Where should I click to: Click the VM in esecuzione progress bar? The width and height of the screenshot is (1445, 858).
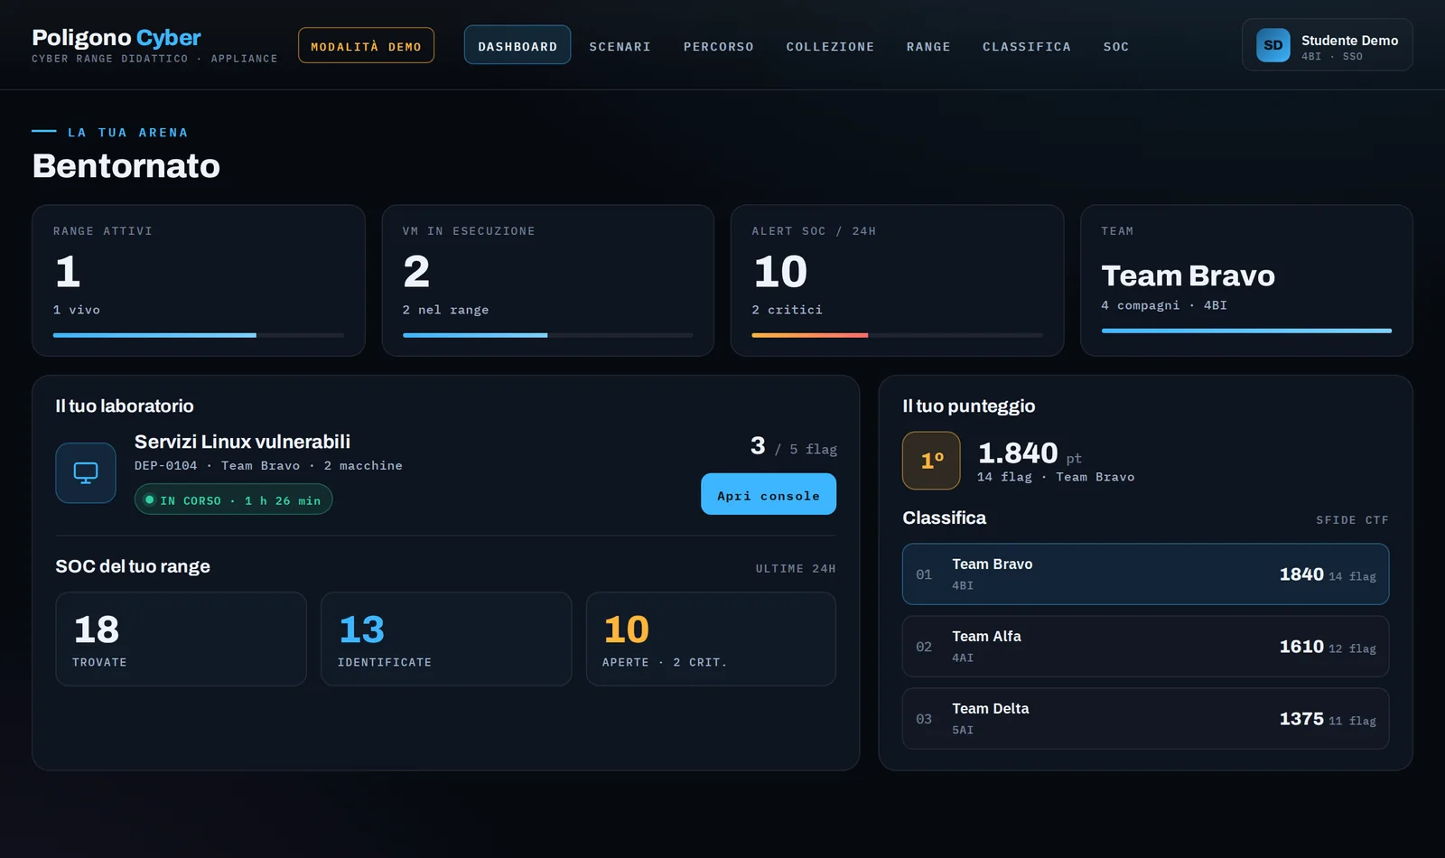pos(547,335)
